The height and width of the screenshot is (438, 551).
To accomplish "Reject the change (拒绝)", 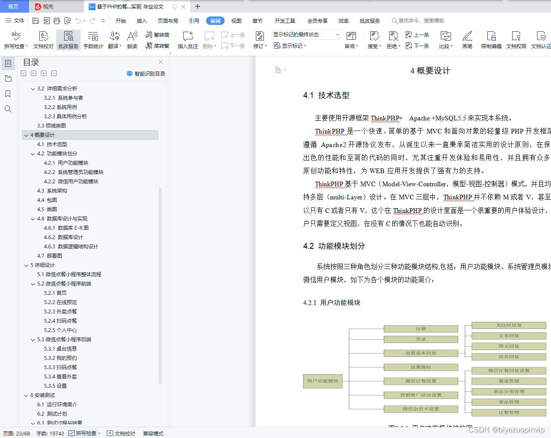I will [x=393, y=40].
